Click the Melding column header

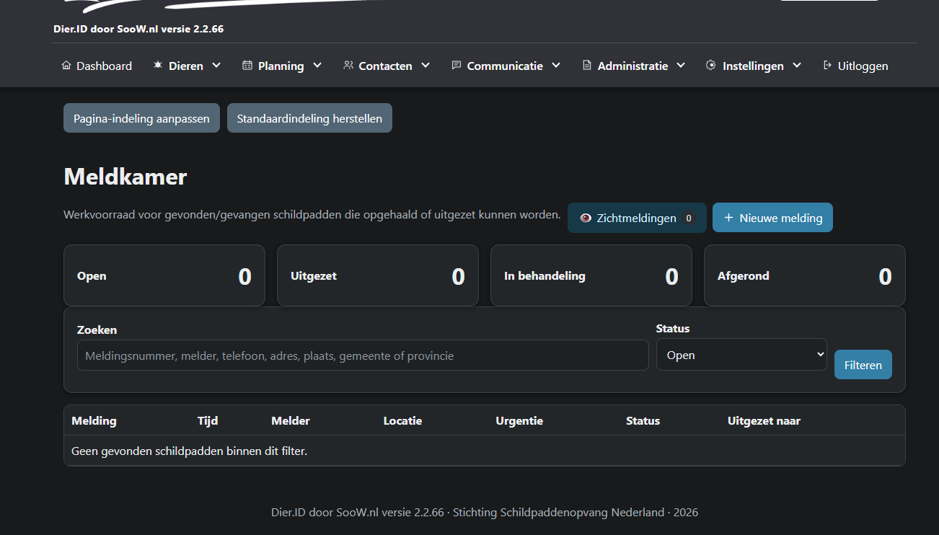coord(94,420)
